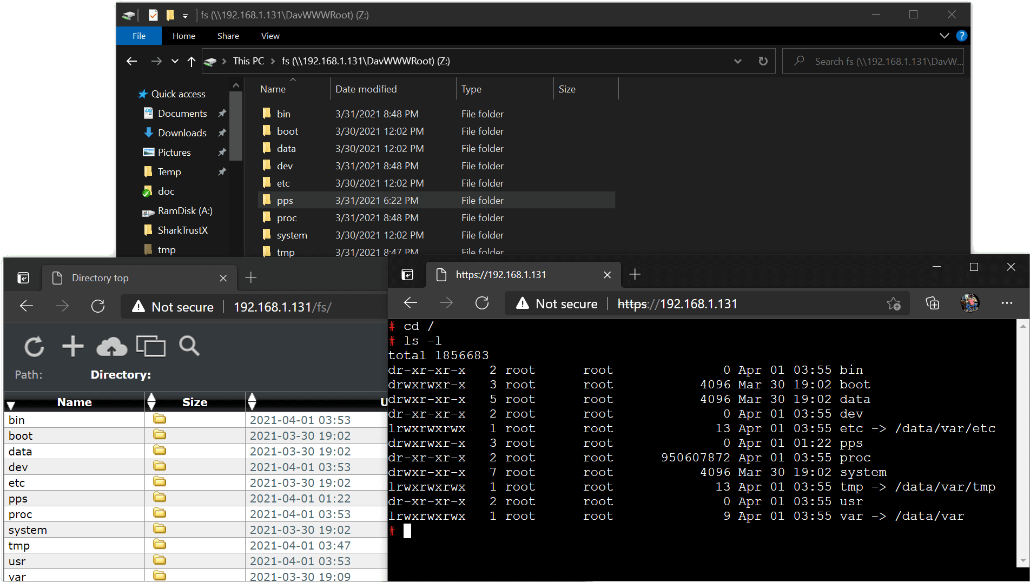
Task: Open the Collections panel in Edge
Action: click(932, 303)
